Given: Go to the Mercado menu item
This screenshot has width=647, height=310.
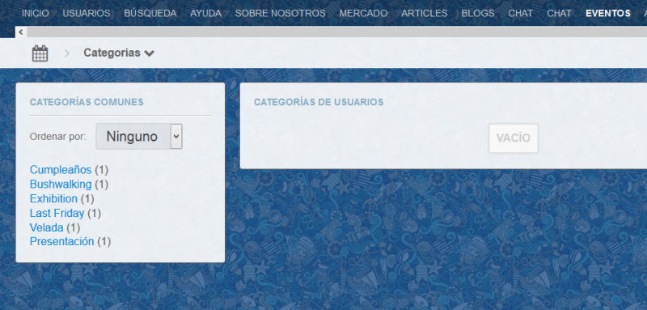Looking at the screenshot, I should click(363, 13).
